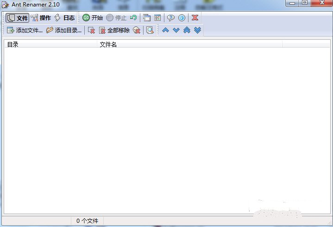Click 添加目录... to add folder
333x227 pixels.
click(64, 31)
